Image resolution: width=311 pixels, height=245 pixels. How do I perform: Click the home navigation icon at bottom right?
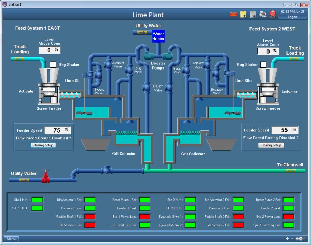301,238
